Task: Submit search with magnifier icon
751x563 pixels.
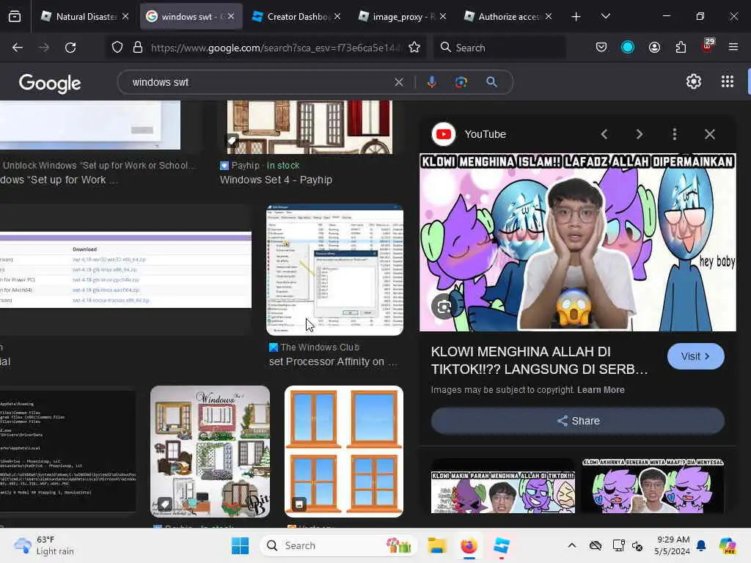Action: 491,82
